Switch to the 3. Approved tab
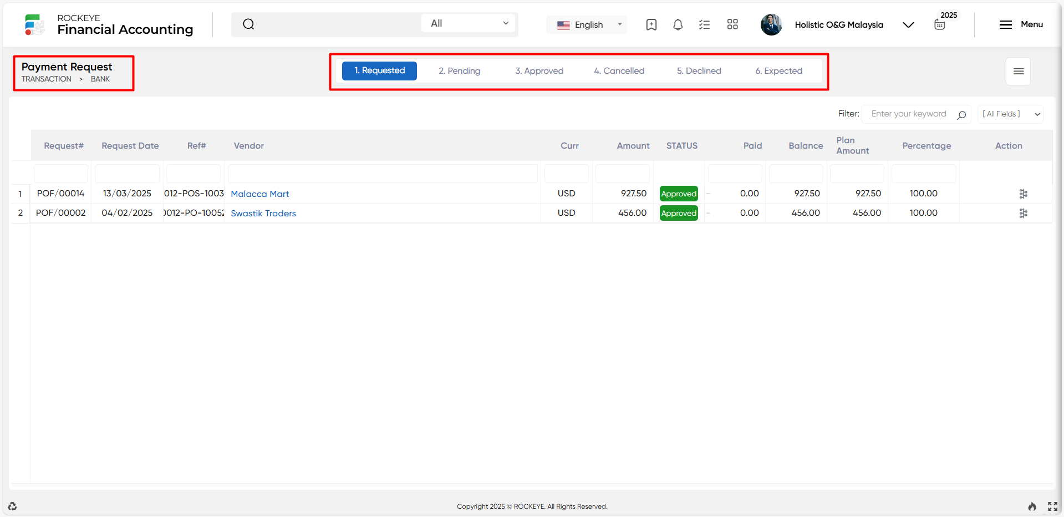This screenshot has width=1064, height=517. coord(539,71)
